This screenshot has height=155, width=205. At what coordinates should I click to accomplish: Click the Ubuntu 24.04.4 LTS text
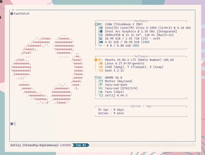point(139,60)
